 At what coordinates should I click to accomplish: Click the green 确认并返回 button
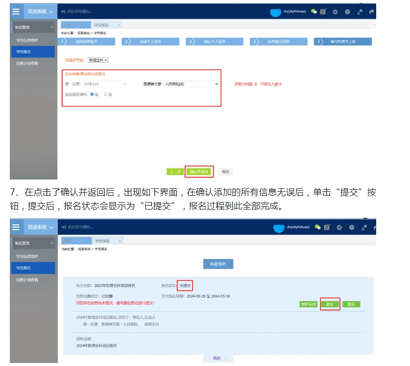click(x=199, y=172)
